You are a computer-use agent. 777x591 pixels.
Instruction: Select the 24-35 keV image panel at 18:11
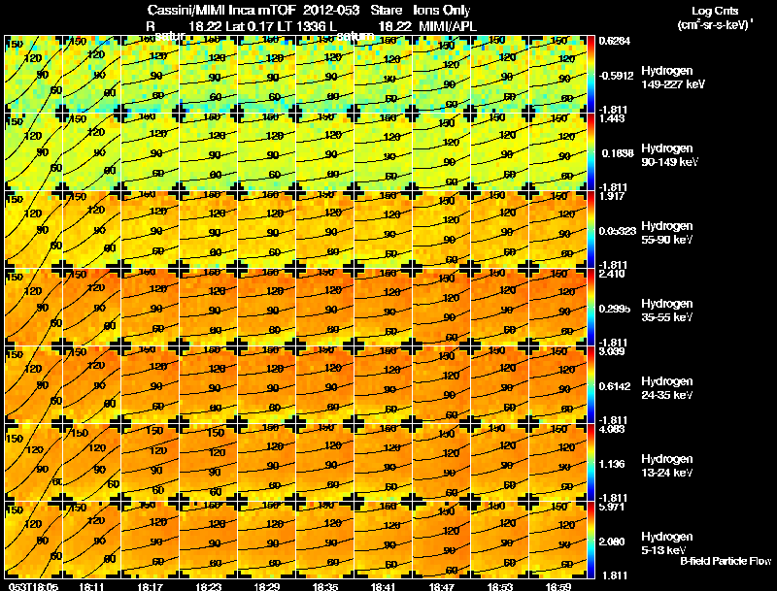click(x=92, y=385)
